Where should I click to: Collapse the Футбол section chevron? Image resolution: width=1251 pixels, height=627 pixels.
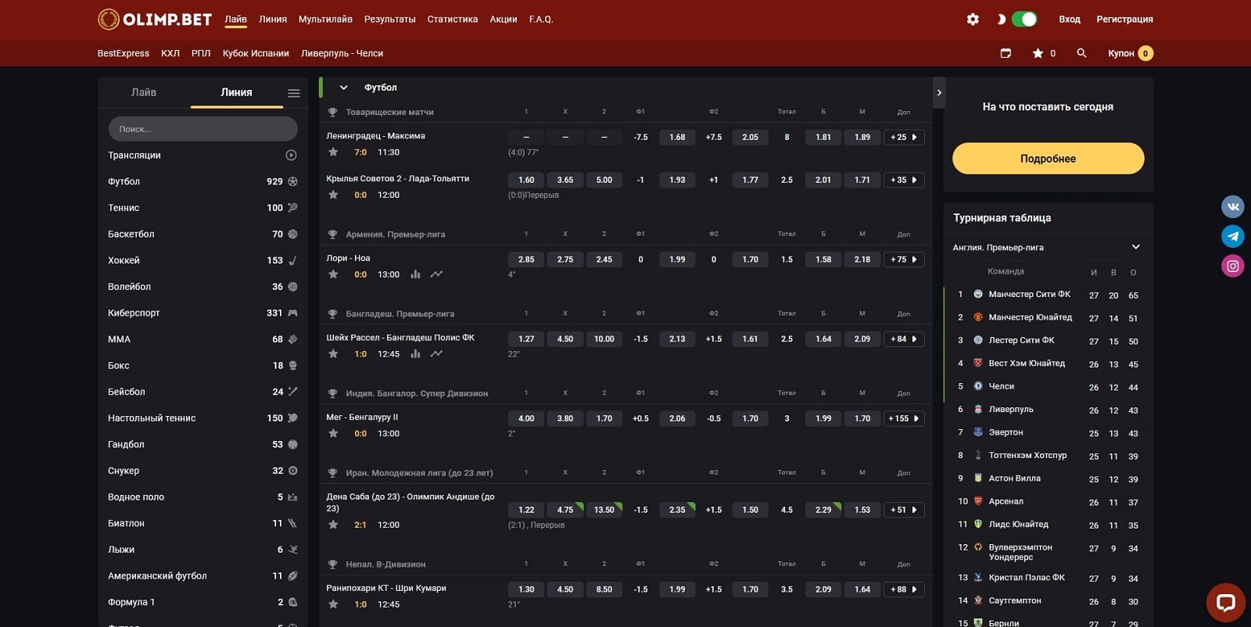click(343, 88)
